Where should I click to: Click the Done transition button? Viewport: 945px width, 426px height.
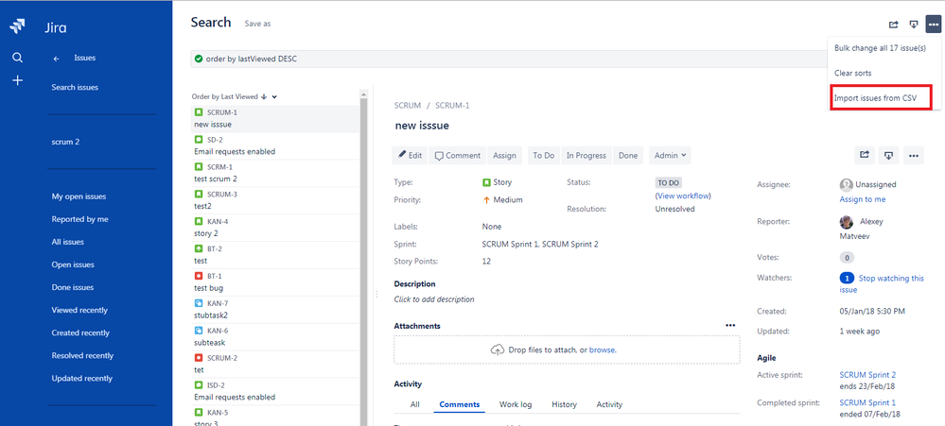(628, 155)
